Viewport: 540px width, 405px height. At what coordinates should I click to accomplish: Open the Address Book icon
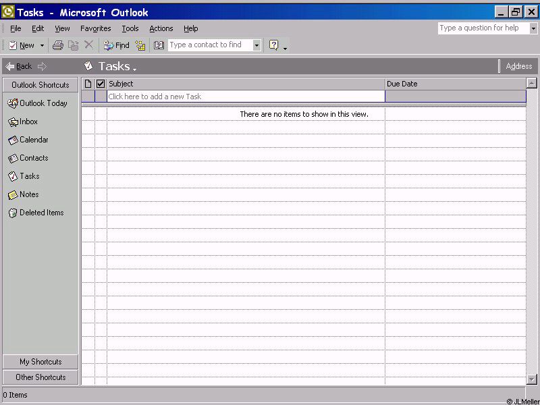point(159,45)
